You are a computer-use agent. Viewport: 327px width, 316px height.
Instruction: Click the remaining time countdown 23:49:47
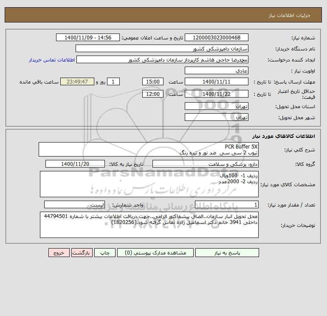coord(77,82)
